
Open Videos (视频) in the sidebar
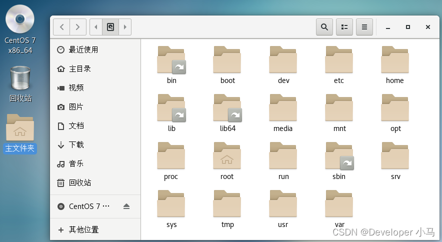pos(95,87)
